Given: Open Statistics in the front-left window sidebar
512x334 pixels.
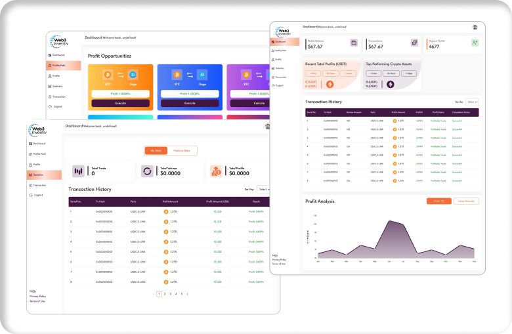Looking at the screenshot, I should pos(39,175).
